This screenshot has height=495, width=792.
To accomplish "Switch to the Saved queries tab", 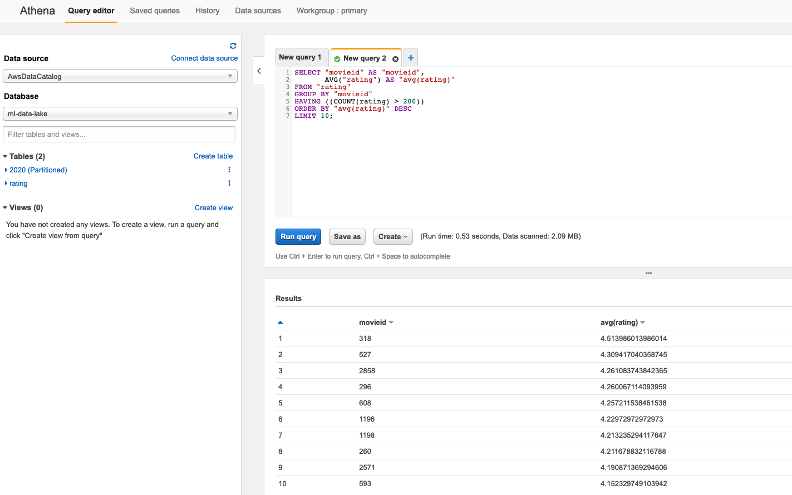I will (155, 11).
